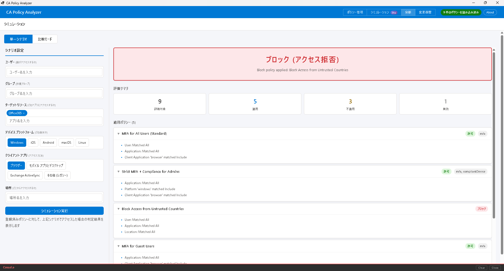Open the 分析 tab

[408, 12]
